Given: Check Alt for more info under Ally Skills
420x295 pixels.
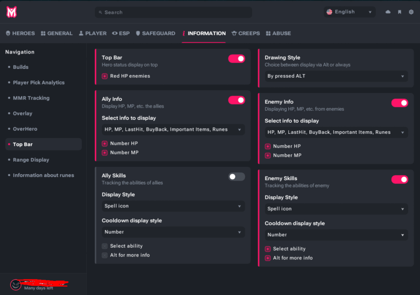Looking at the screenshot, I should (x=104, y=256).
